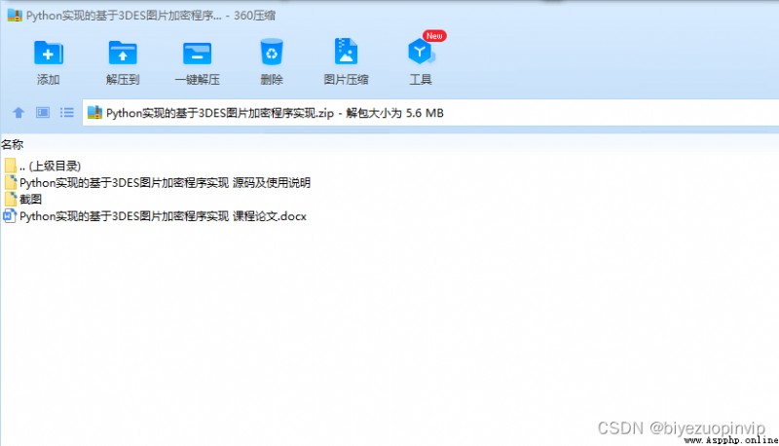This screenshot has width=779, height=446.
Task: Sort by the 名称 column header
Action: point(13,144)
